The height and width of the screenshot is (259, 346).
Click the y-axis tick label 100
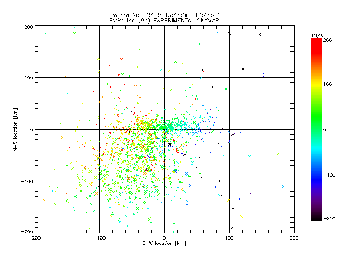tap(29, 78)
